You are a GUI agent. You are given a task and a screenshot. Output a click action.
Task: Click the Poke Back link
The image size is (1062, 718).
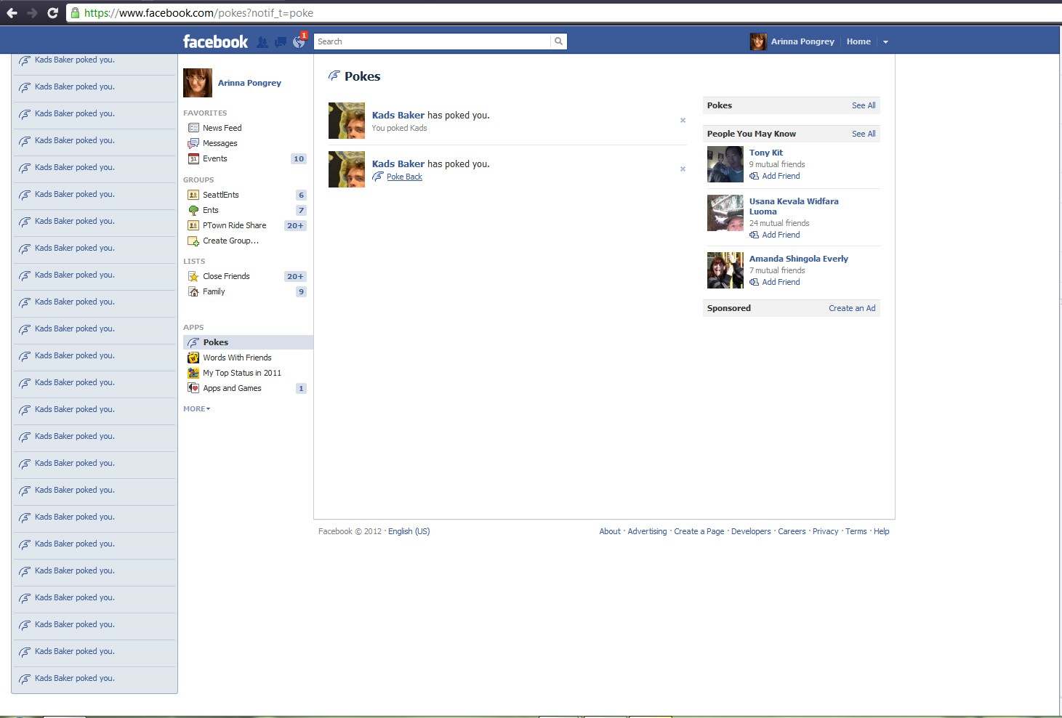coord(404,177)
